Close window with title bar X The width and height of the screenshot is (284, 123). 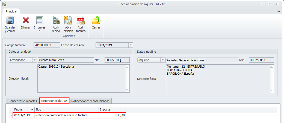click(x=278, y=4)
